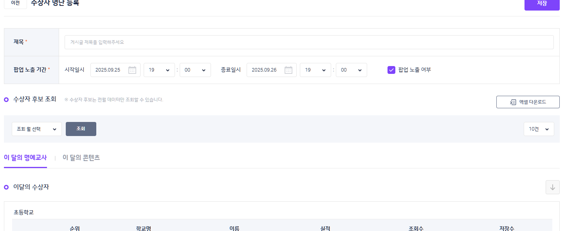Open the end date calendar icon
575x231 pixels.
tap(288, 70)
